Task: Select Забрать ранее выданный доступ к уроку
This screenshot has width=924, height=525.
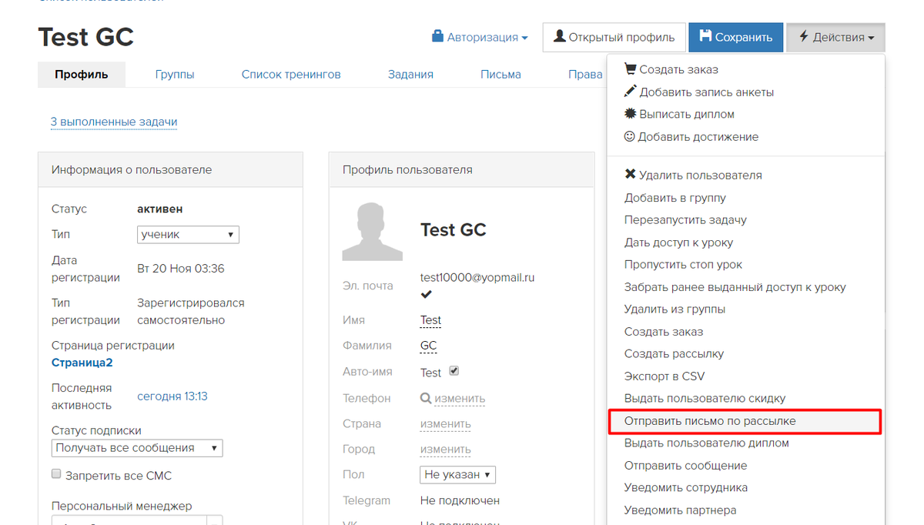Action: (x=745, y=287)
